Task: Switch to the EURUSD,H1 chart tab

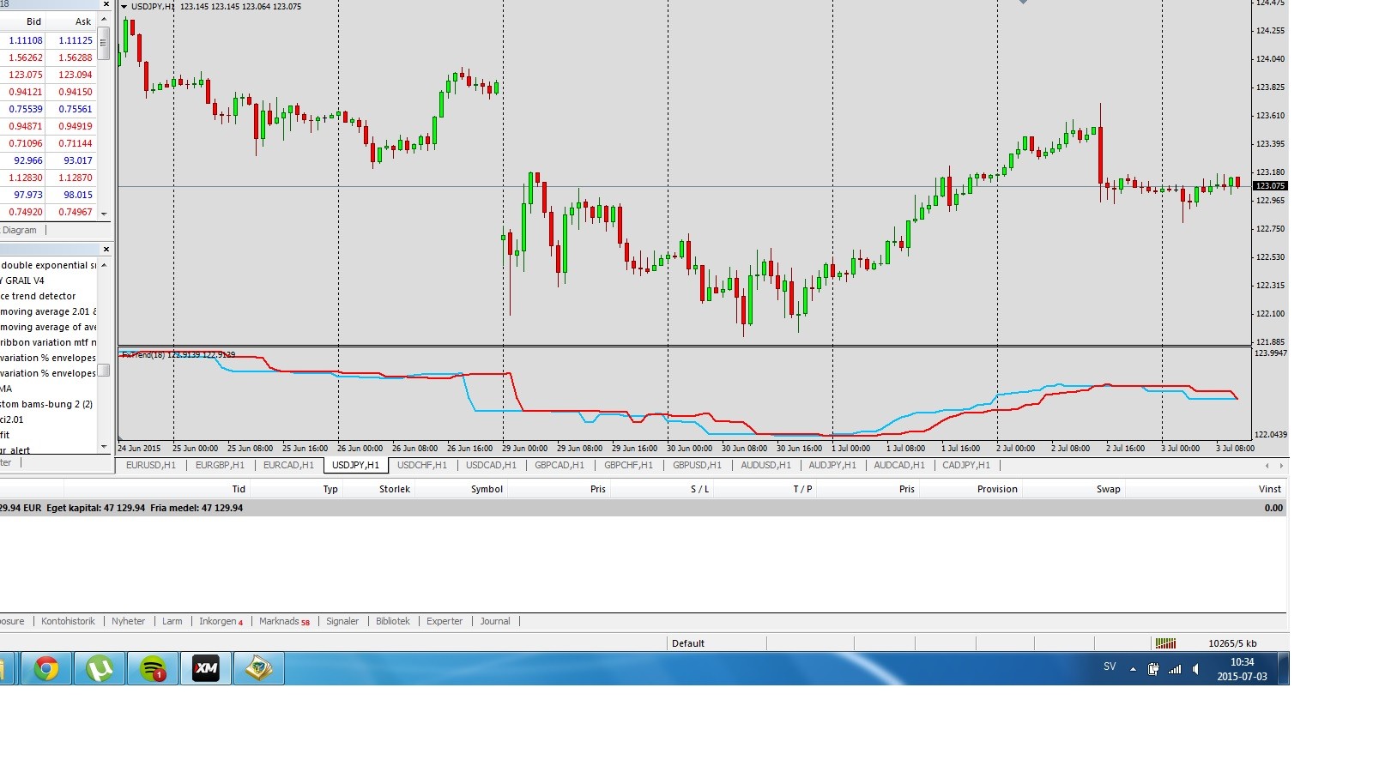Action: point(151,465)
